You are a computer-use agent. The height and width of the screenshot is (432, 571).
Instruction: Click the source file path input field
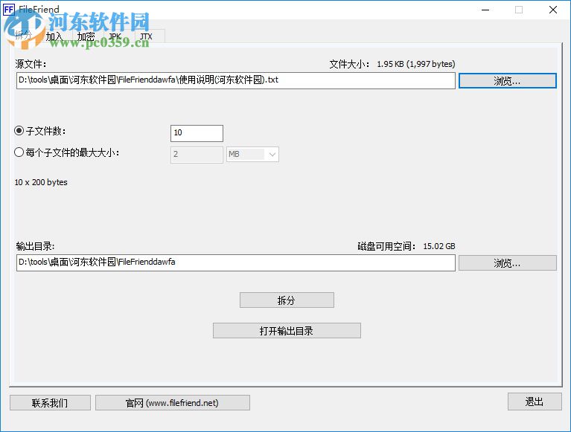[235, 80]
